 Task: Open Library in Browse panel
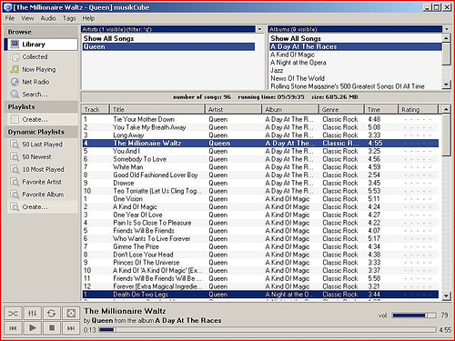[41, 45]
